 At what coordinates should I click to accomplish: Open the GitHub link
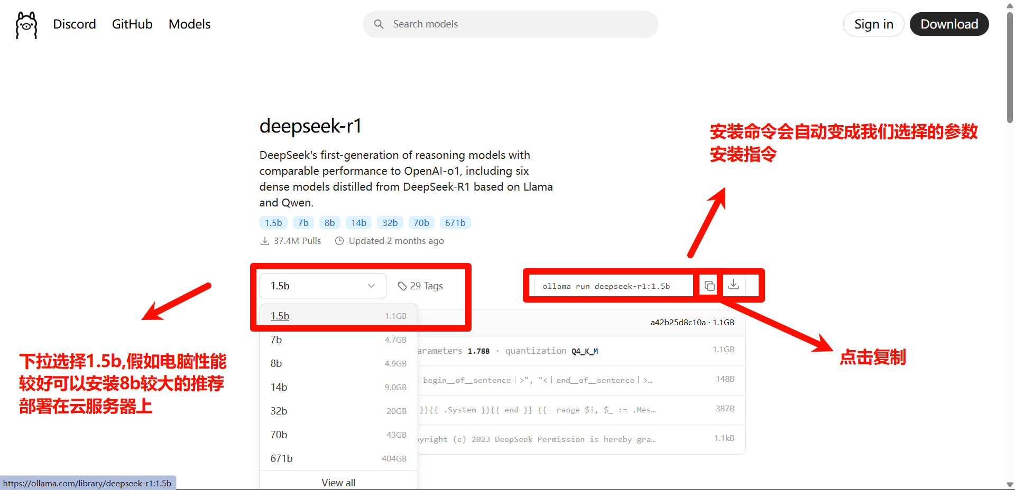click(132, 24)
